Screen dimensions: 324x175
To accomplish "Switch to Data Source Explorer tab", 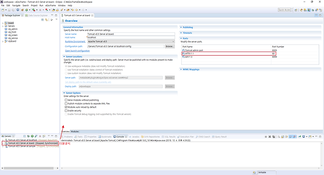I will point(37,15).
